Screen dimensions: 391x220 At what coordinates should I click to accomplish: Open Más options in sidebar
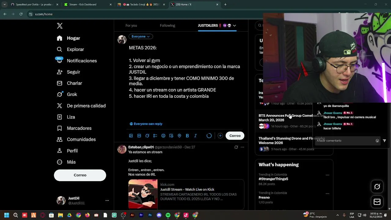(66, 162)
